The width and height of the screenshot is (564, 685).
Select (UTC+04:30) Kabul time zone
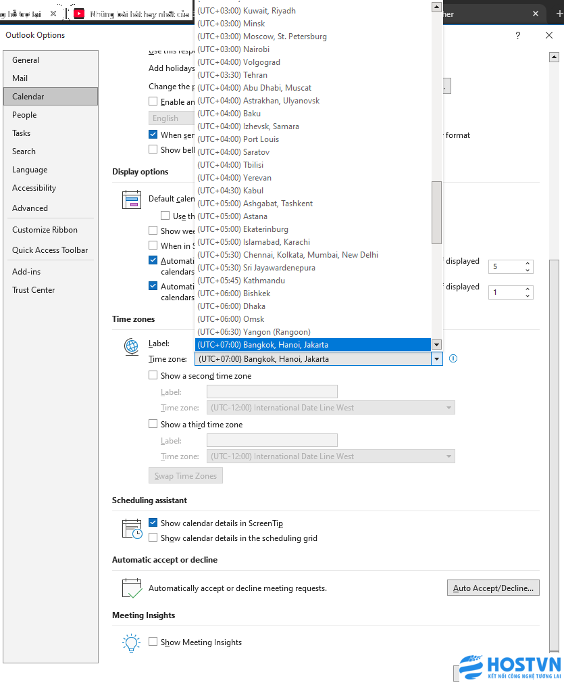tap(313, 191)
